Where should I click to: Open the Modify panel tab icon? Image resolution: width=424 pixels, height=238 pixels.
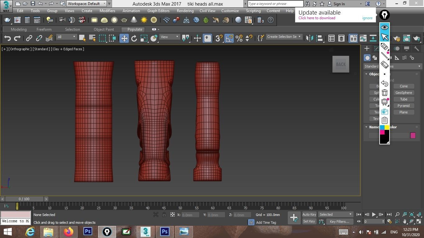tap(377, 49)
